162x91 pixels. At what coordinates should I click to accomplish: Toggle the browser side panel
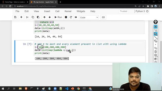152,6
